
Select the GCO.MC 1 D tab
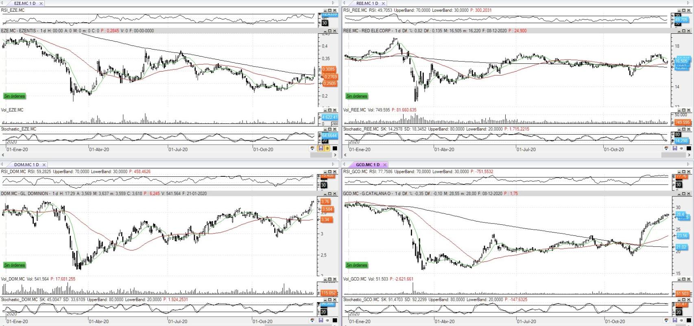[367, 165]
